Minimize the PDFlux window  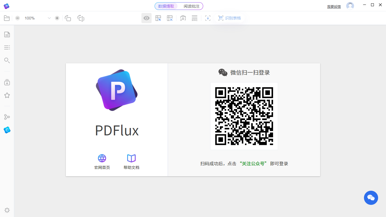pos(365,5)
